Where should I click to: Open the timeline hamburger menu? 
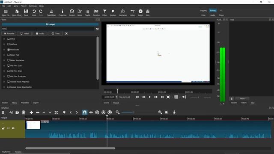[3, 112]
